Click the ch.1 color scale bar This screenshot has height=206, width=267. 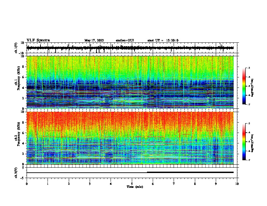[244, 86]
